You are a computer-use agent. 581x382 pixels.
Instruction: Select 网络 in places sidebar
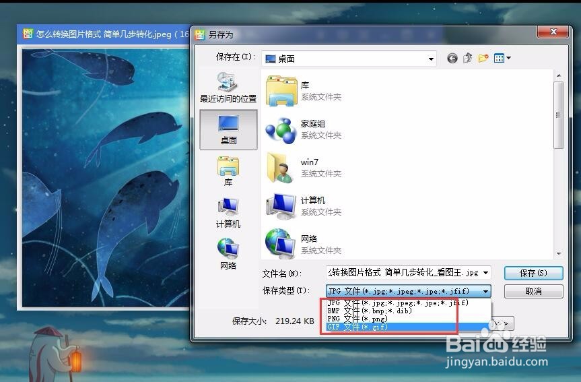point(228,255)
